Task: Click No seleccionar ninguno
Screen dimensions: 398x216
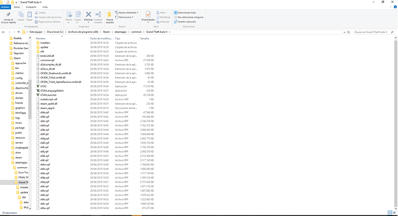Action: point(189,17)
